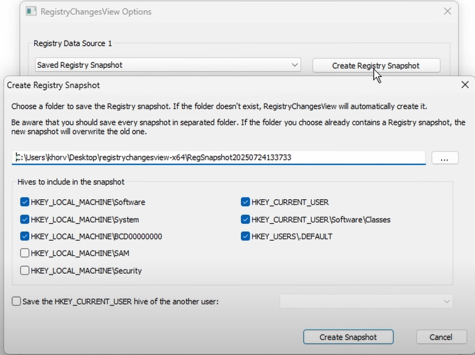Click the 'Registry Data Source 1' label
The height and width of the screenshot is (355, 475).
[73, 43]
